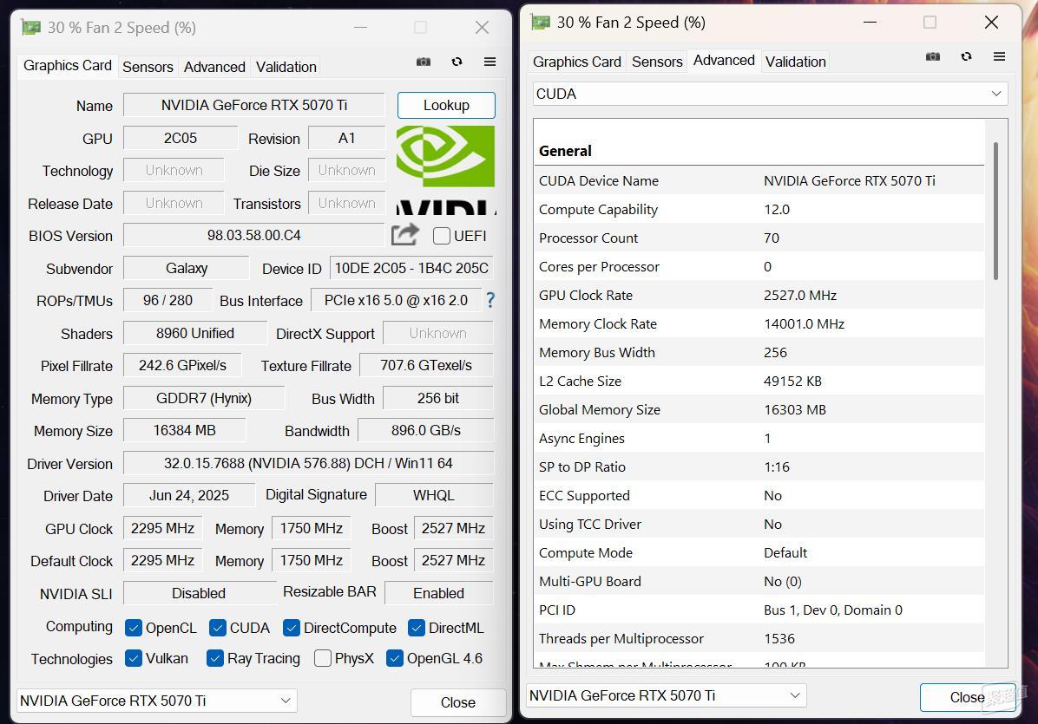
Task: Click the app icon in left window title bar
Action: point(31,27)
